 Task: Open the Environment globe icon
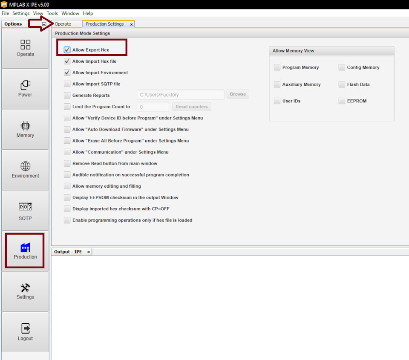25,166
